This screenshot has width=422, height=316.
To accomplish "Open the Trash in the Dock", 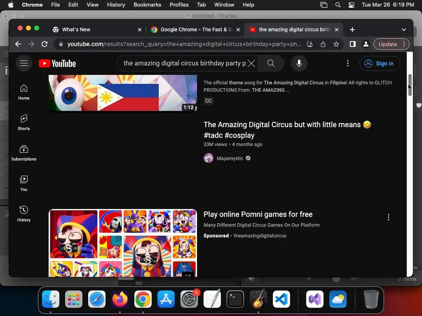I will coord(371,299).
